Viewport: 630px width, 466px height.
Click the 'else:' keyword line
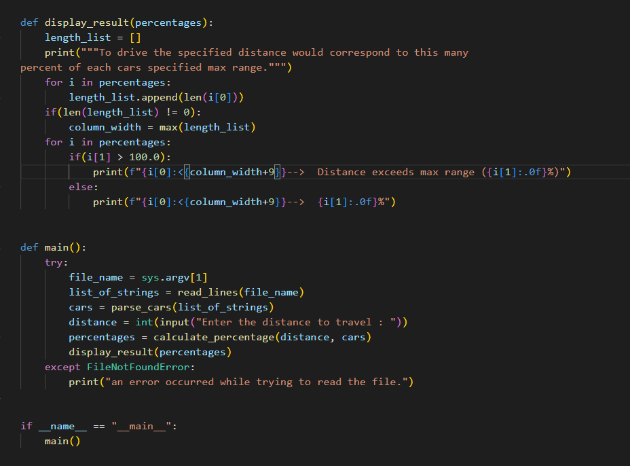pos(84,187)
